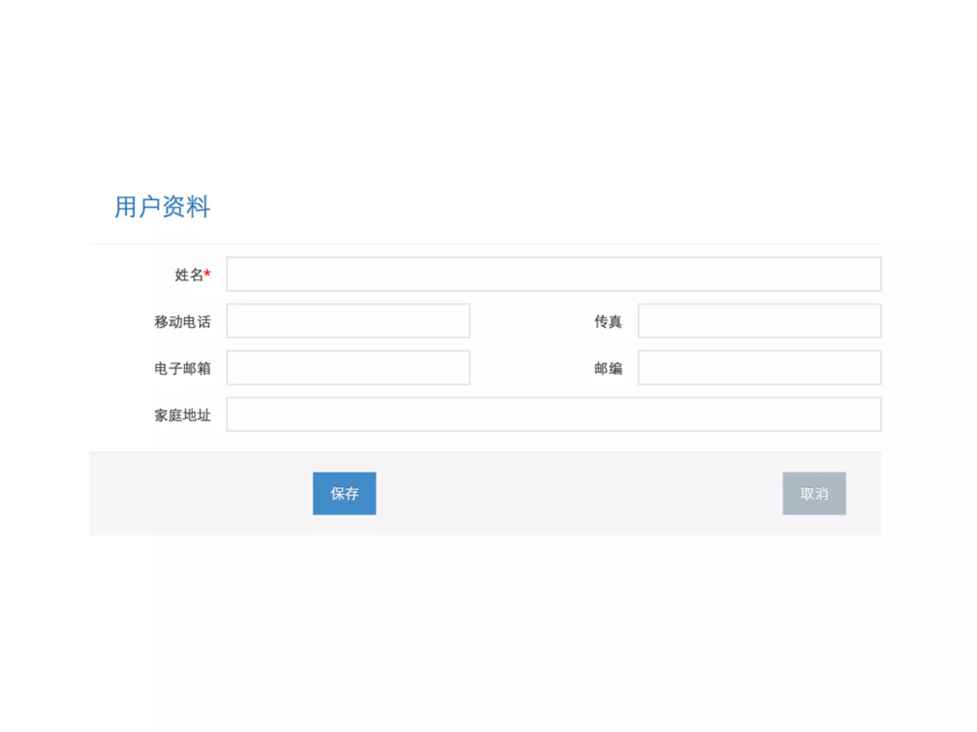Click empty space between 电子邮箱 field and 邮编 label
This screenshot has height=732, width=977.
(x=530, y=367)
